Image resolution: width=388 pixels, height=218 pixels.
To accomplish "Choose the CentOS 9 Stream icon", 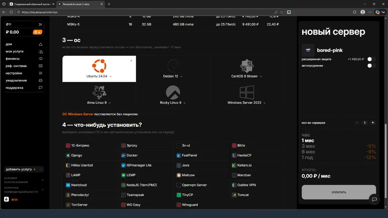I will click(247, 66).
